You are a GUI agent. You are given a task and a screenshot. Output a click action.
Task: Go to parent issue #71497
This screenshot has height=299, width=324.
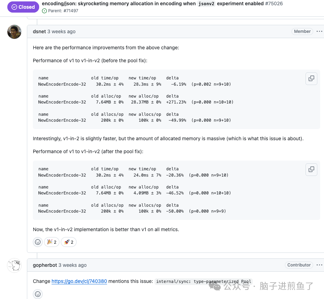click(70, 11)
